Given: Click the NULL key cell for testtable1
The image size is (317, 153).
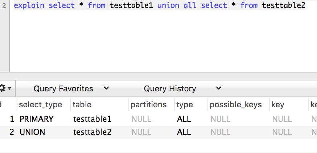Looking at the screenshot, I should click(x=282, y=119).
